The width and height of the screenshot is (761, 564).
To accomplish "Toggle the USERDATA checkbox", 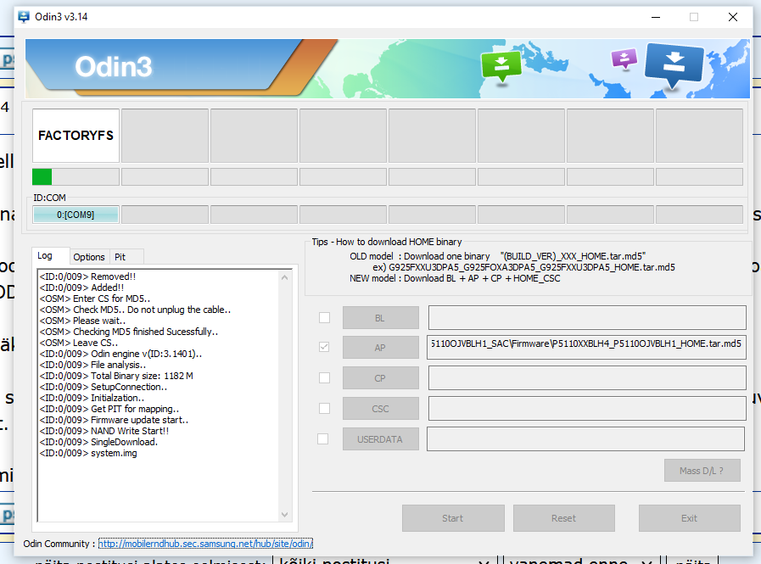I will pos(322,438).
